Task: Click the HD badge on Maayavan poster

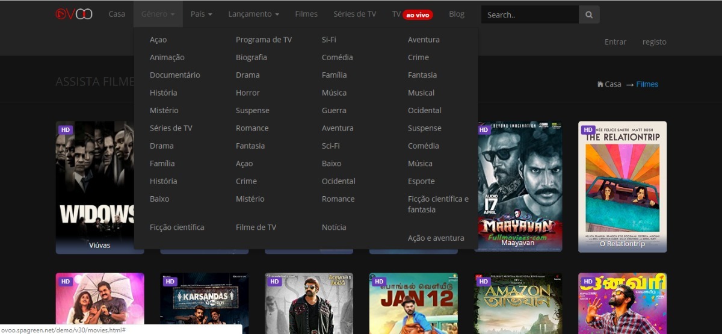Action: pos(483,129)
